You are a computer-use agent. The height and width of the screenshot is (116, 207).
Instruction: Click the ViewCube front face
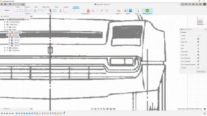coord(200,22)
